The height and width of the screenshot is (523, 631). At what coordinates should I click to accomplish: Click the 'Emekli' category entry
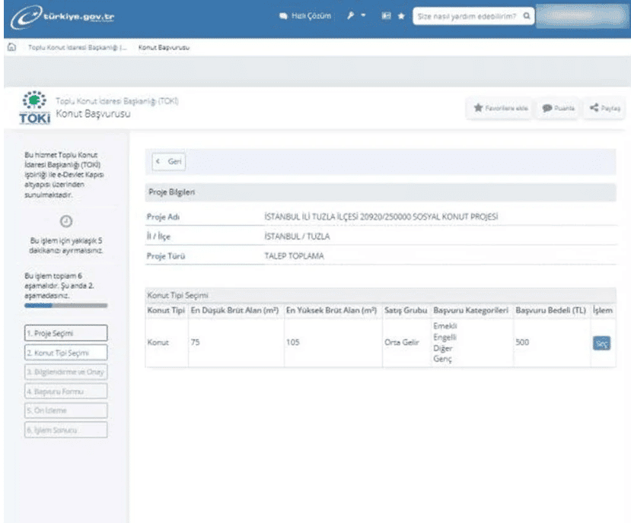tap(445, 326)
